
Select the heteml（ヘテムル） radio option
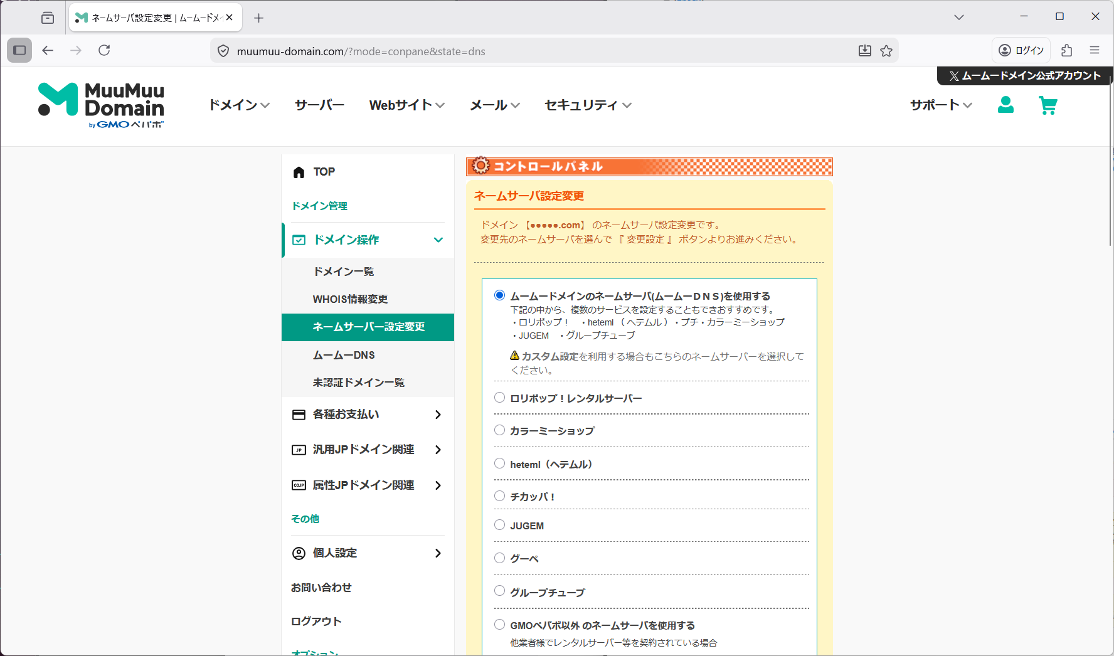click(x=499, y=463)
